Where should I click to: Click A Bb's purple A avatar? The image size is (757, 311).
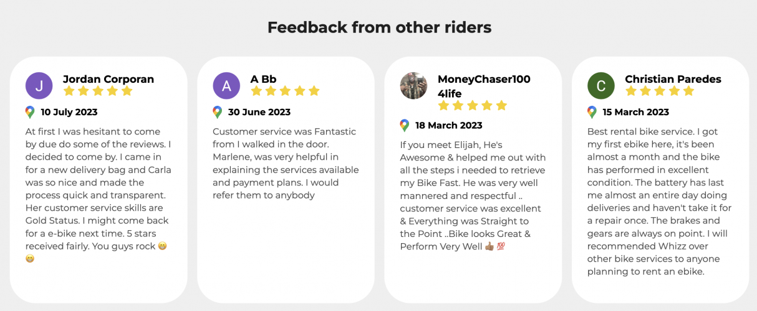226,86
